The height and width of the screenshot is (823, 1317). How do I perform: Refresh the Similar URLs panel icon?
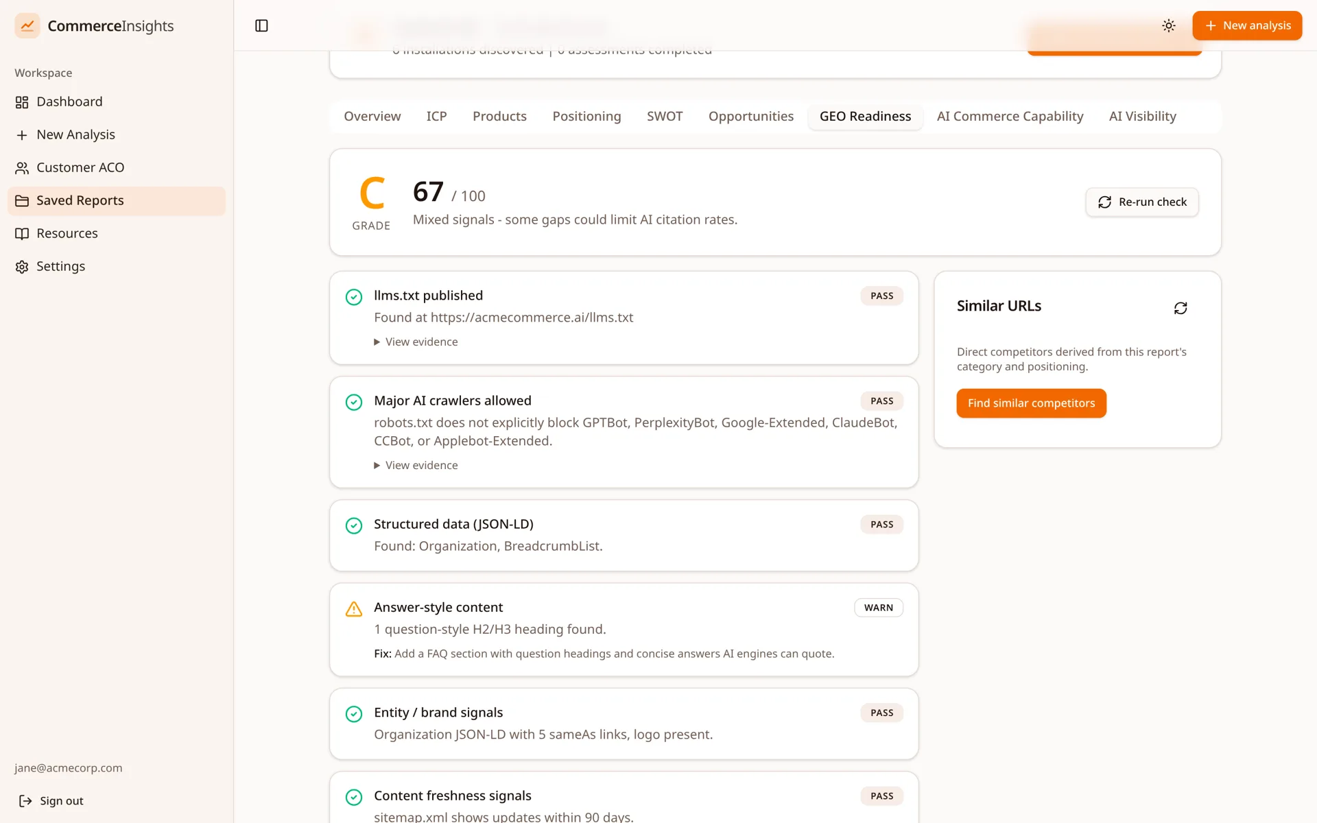click(x=1180, y=308)
